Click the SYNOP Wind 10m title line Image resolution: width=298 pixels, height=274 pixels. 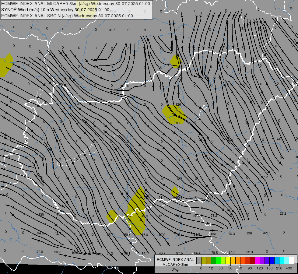[x=55, y=10]
